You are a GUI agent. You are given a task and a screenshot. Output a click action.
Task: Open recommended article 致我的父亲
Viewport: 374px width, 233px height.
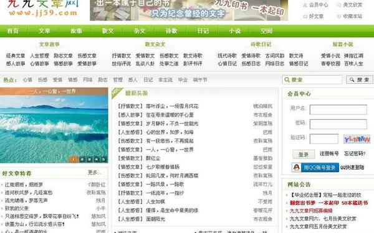coord(17,208)
